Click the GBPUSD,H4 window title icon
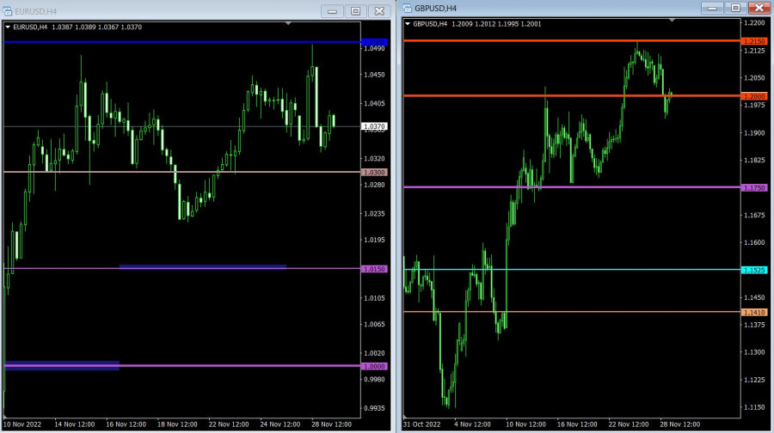 click(x=408, y=8)
